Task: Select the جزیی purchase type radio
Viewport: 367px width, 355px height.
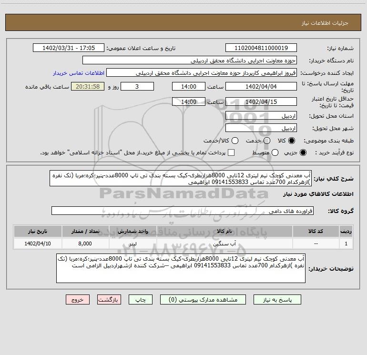Action: pyautogui.click(x=303, y=152)
